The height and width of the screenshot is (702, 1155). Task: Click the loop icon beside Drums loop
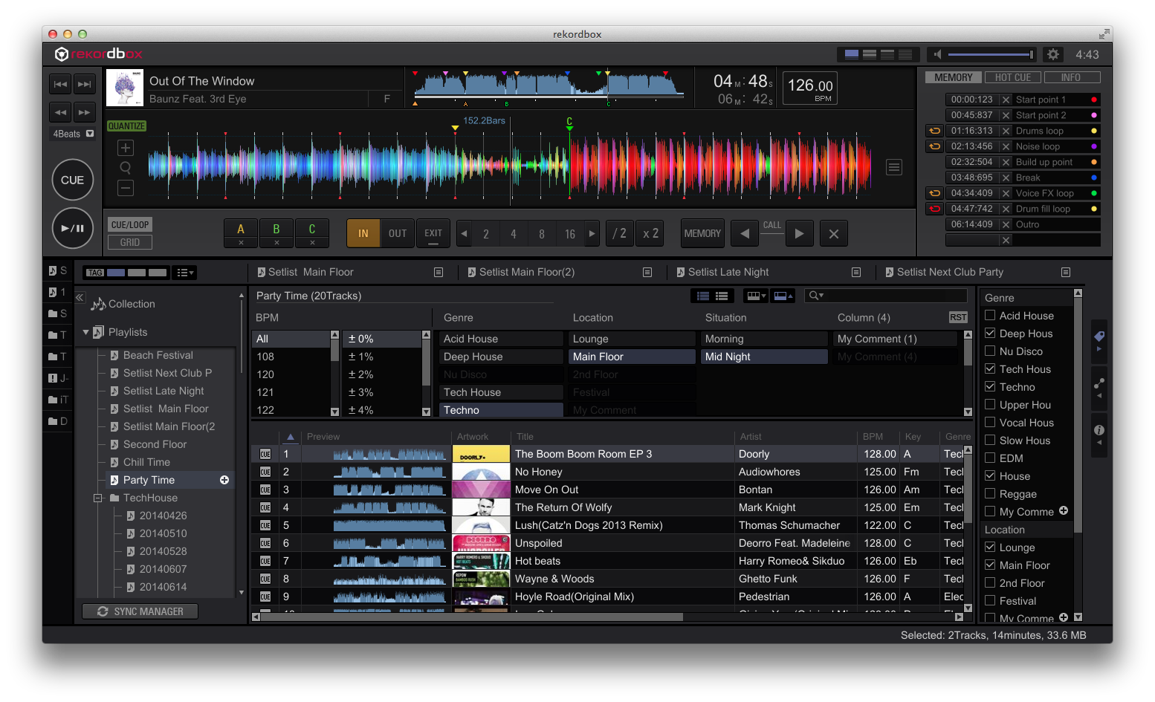click(x=934, y=131)
